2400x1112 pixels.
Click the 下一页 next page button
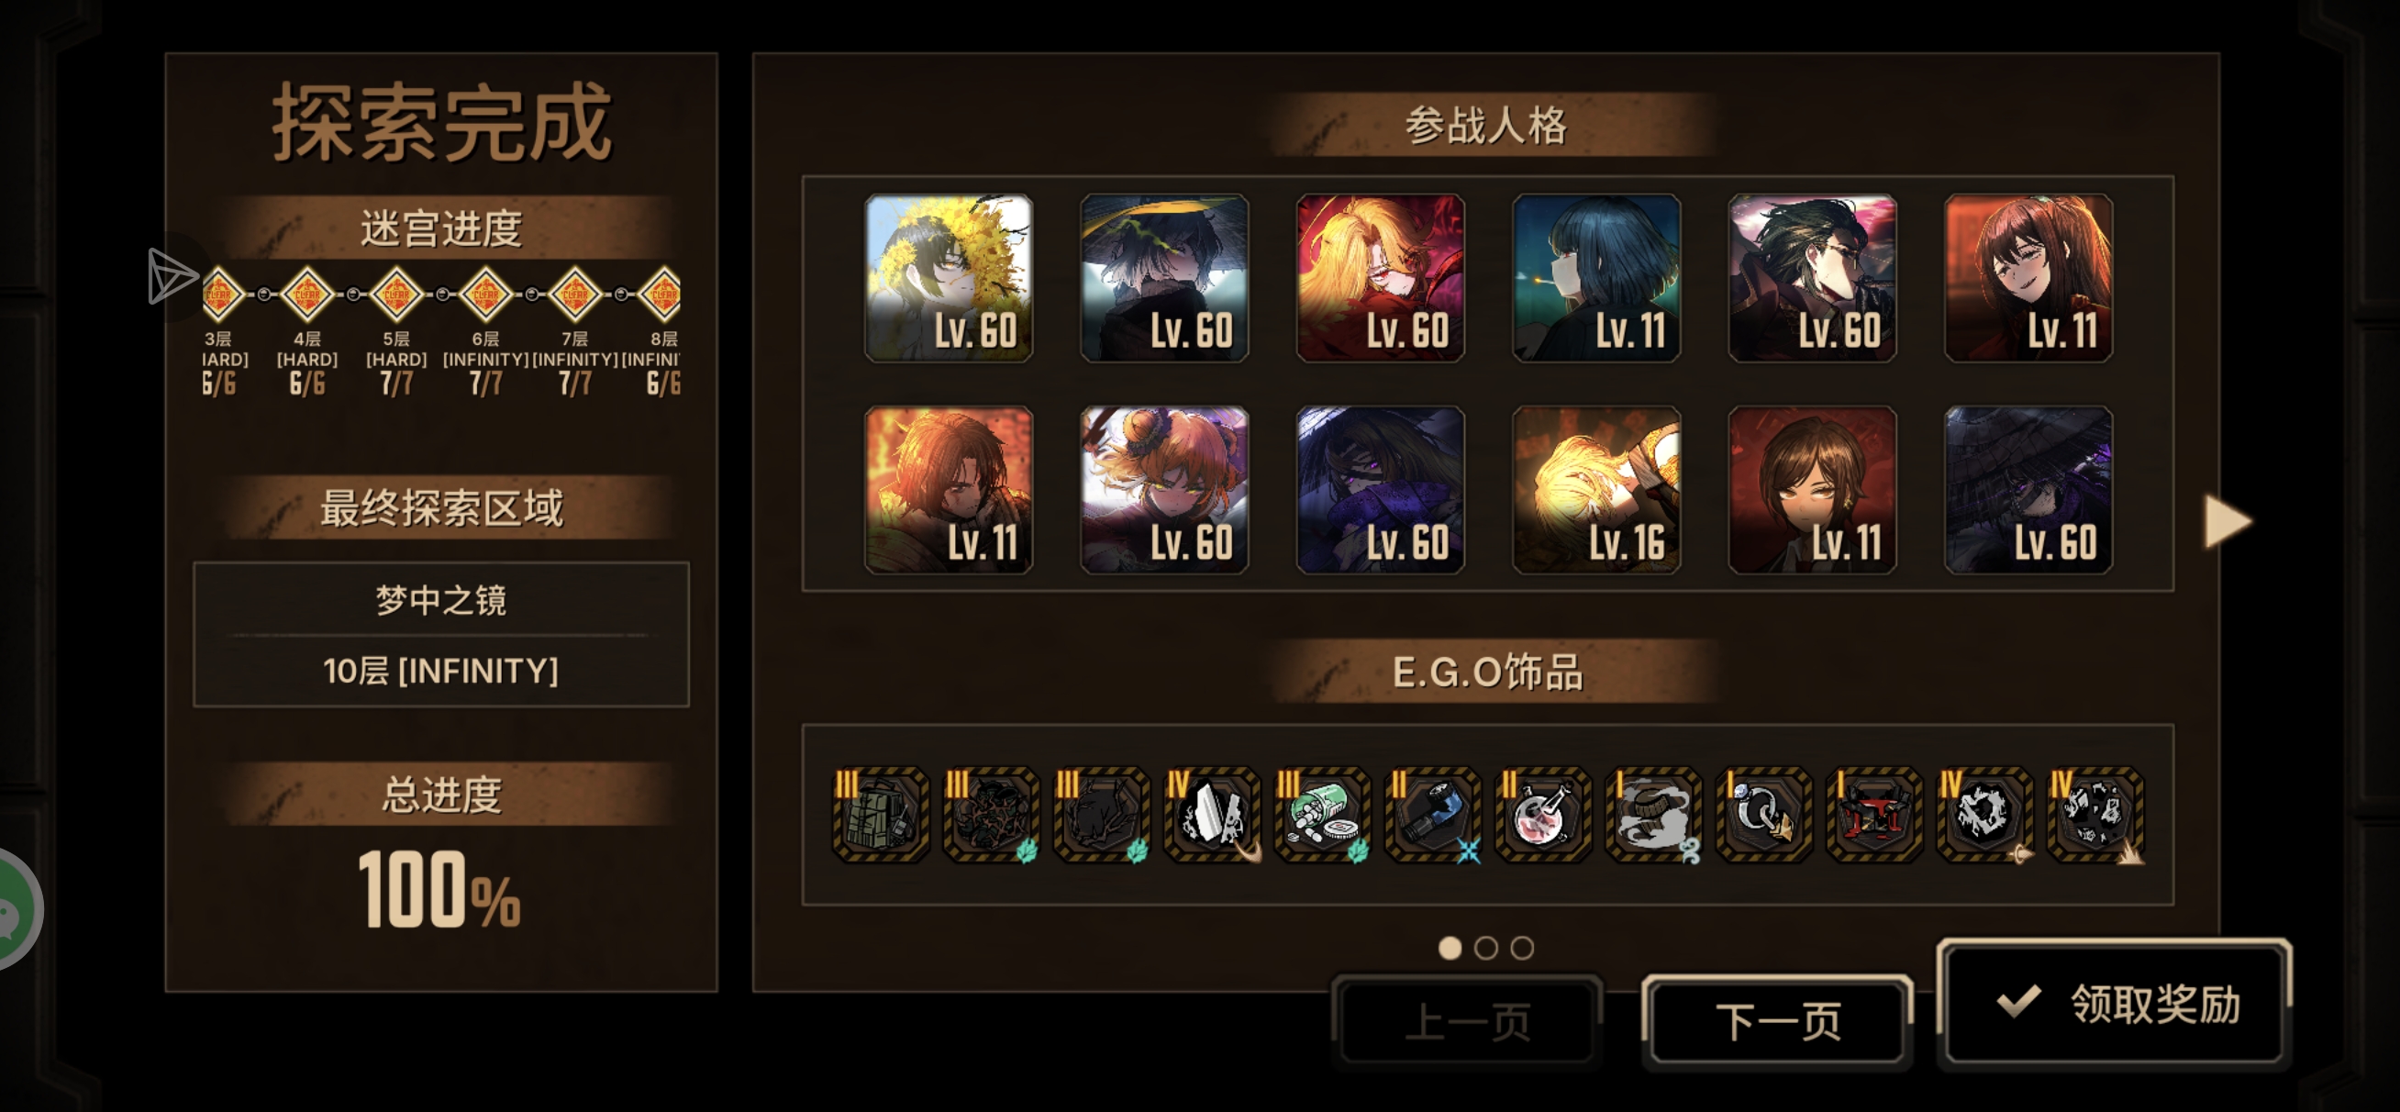pos(1778,1021)
